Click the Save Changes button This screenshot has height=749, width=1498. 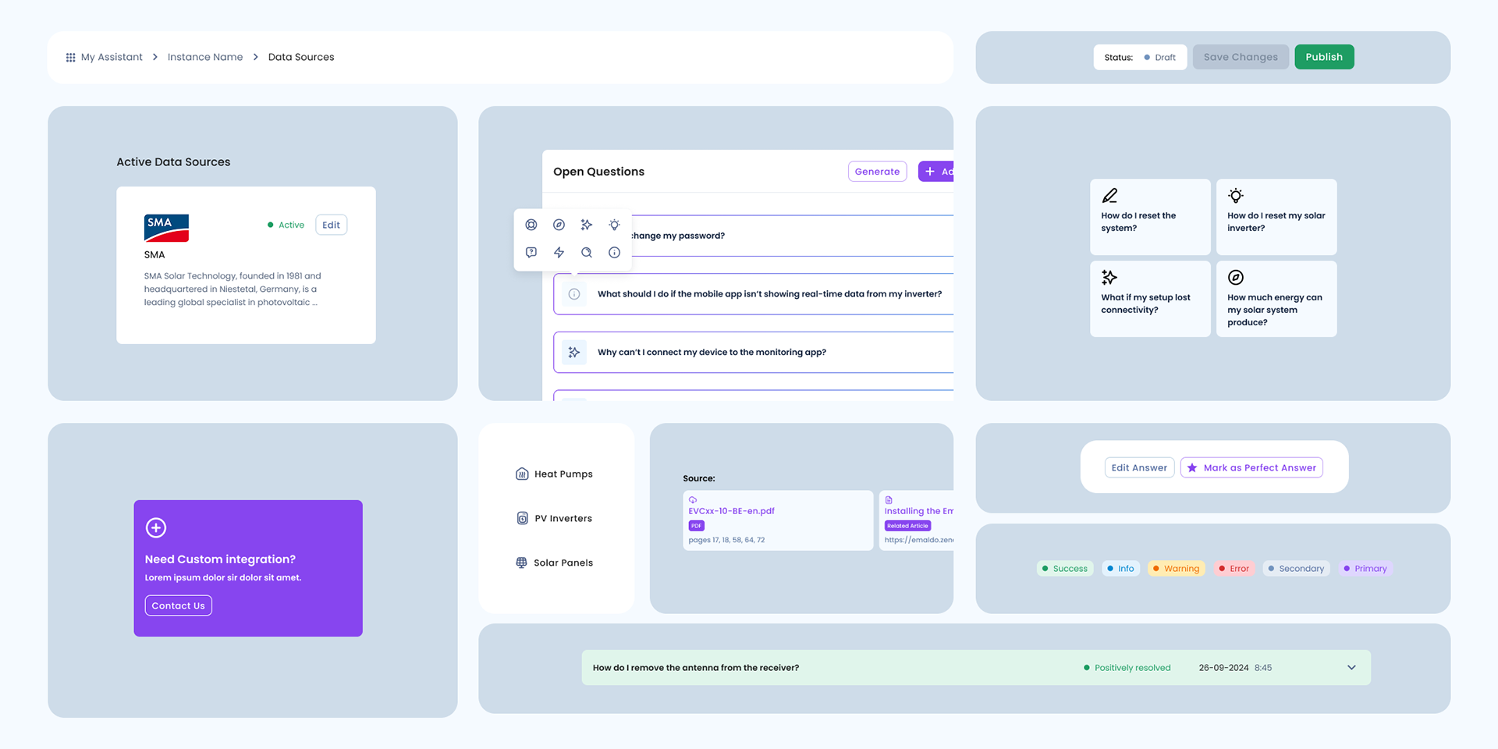coord(1241,57)
